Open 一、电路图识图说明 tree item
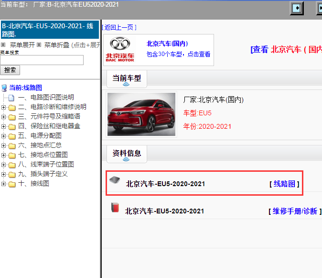Viewport: 322px width, 278px height. point(46,97)
